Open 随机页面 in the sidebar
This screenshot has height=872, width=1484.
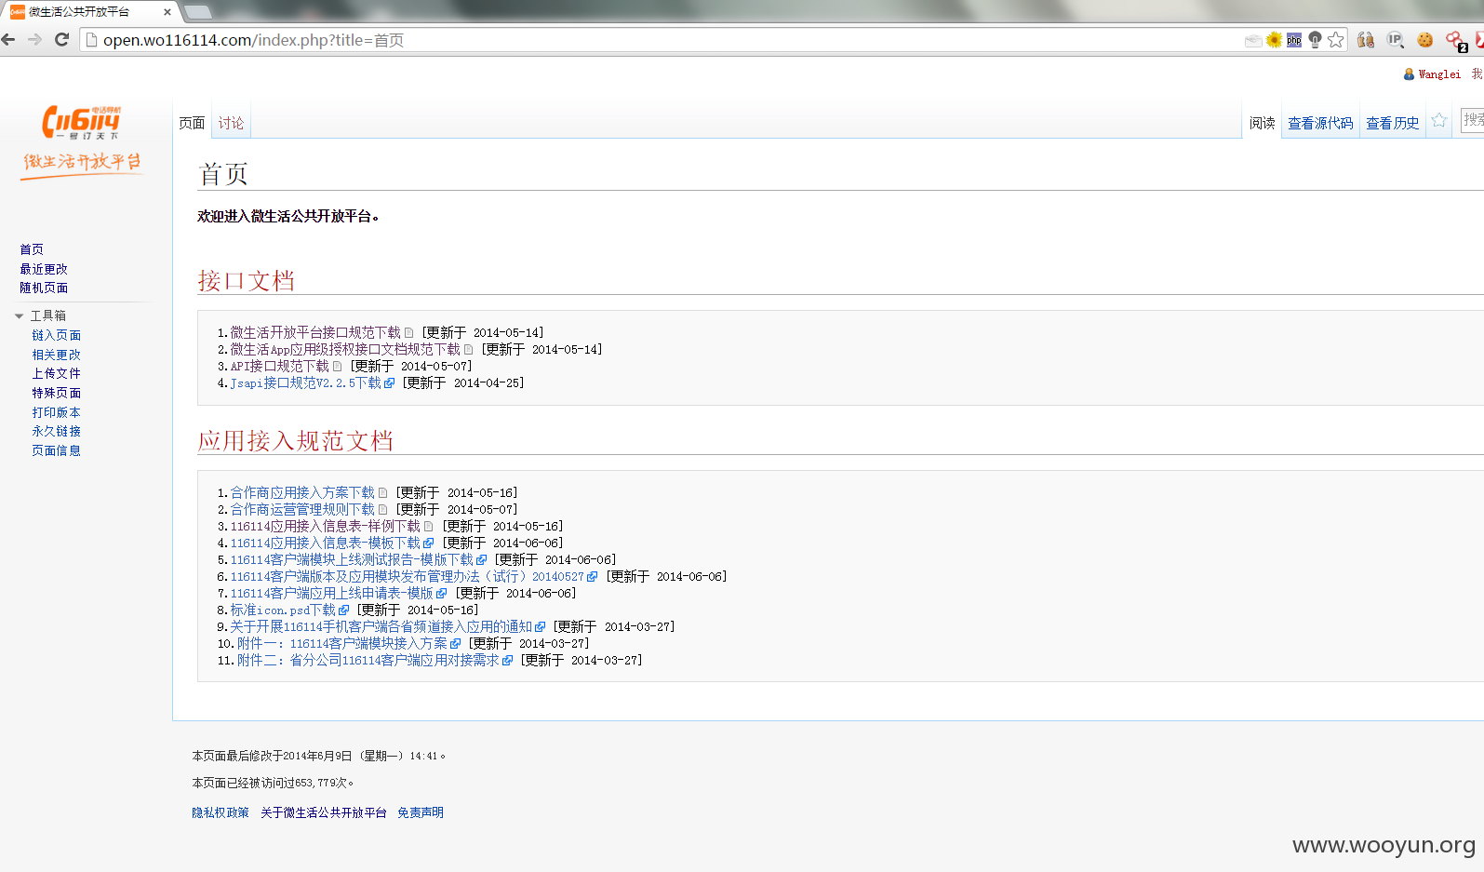pos(44,288)
